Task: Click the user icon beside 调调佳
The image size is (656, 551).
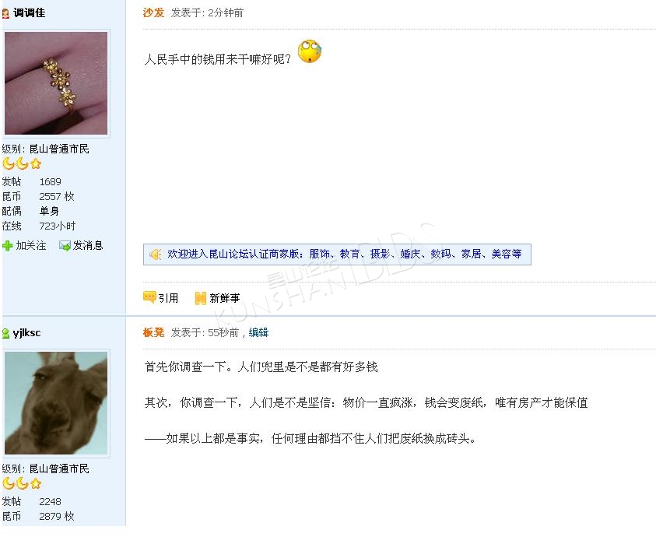Action: tap(6, 14)
